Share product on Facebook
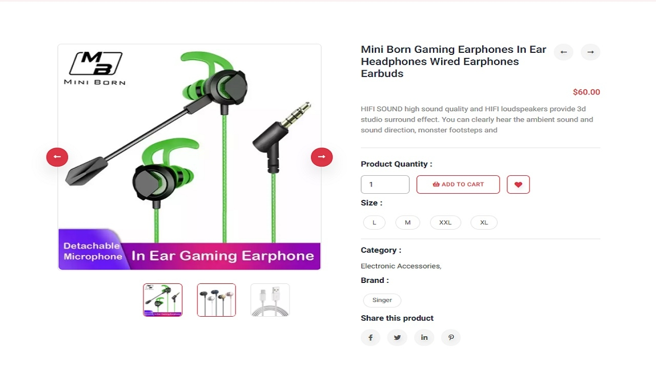The width and height of the screenshot is (656, 369). (371, 337)
